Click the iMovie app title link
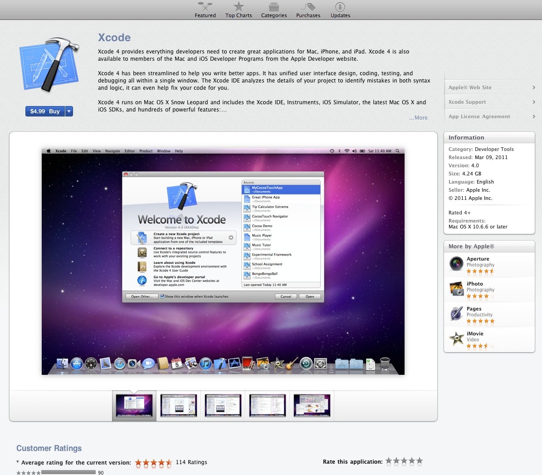 pos(475,334)
